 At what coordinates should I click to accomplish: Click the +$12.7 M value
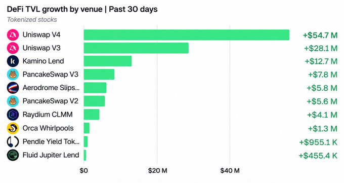pyautogui.click(x=321, y=61)
